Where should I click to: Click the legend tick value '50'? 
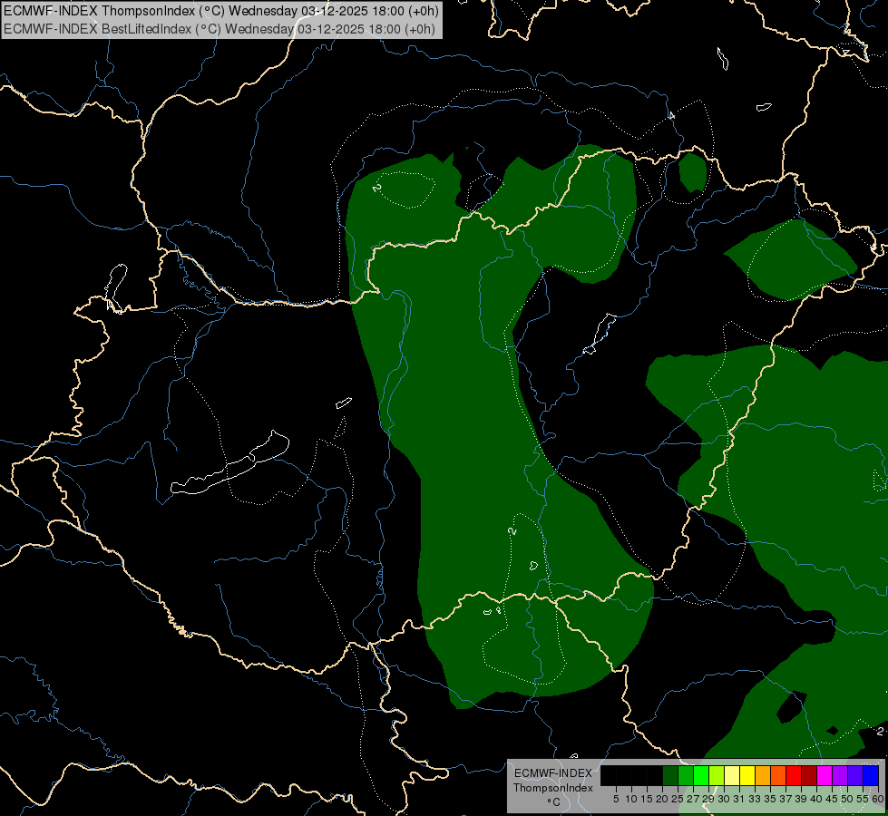click(846, 799)
